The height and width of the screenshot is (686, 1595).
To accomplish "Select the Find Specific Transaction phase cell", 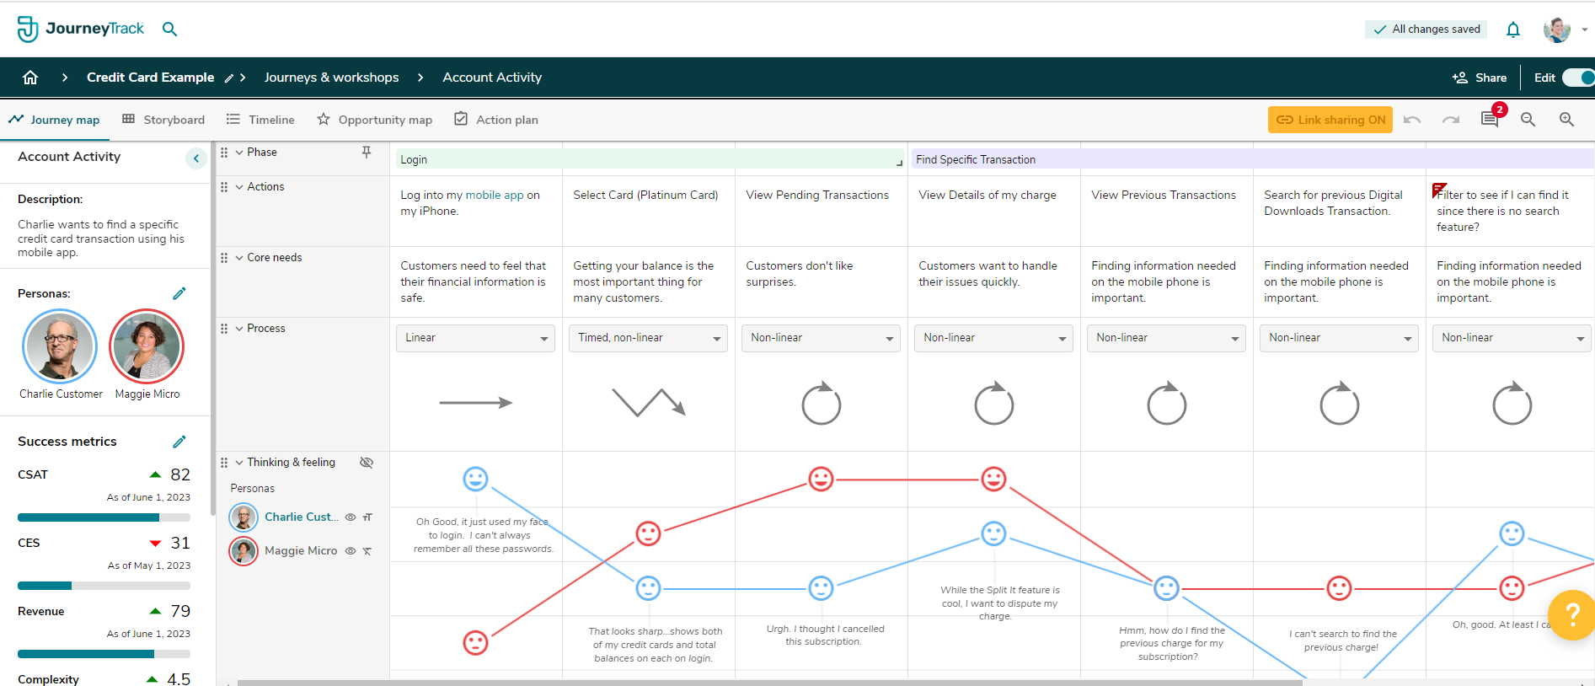I will click(x=1252, y=159).
